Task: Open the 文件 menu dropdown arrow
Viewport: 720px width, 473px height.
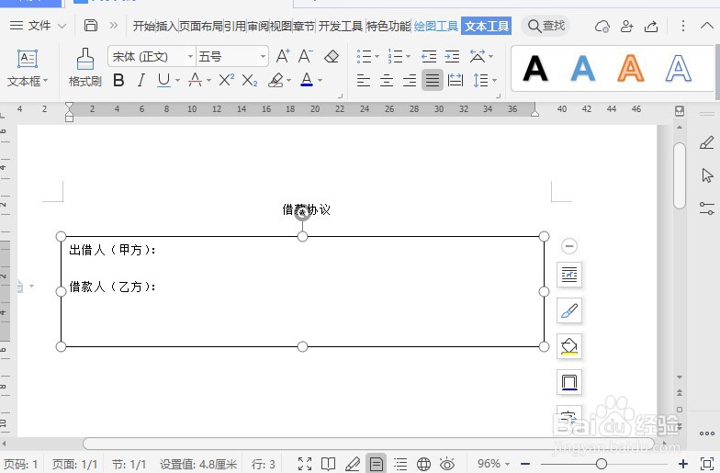Action: [62, 26]
